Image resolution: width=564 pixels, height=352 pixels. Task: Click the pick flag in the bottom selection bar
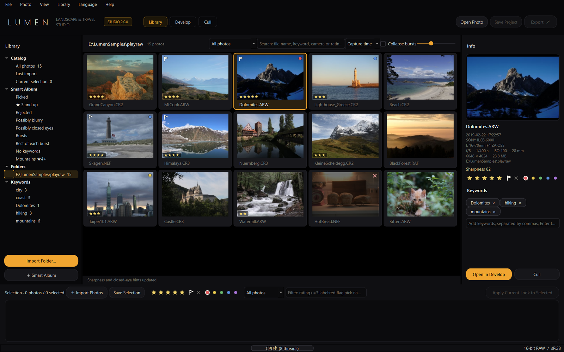[191, 293]
